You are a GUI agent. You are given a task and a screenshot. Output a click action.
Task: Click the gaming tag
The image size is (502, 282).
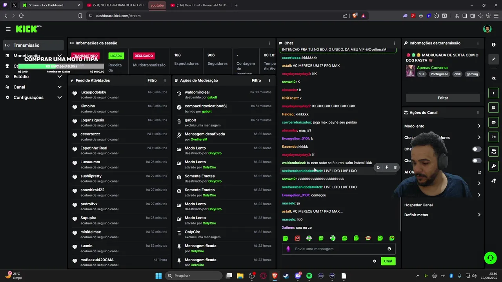click(472, 74)
